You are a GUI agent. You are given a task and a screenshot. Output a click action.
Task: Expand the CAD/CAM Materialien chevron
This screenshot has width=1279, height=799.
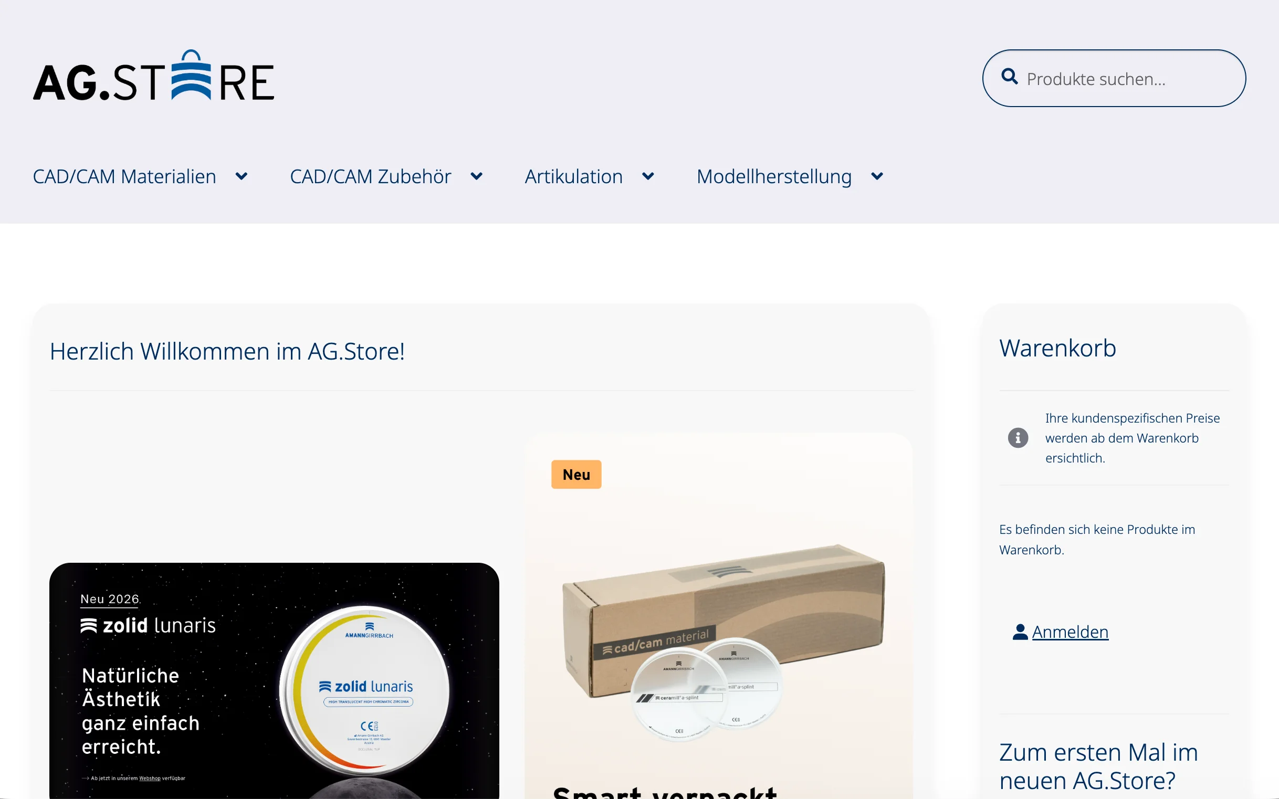click(x=242, y=176)
